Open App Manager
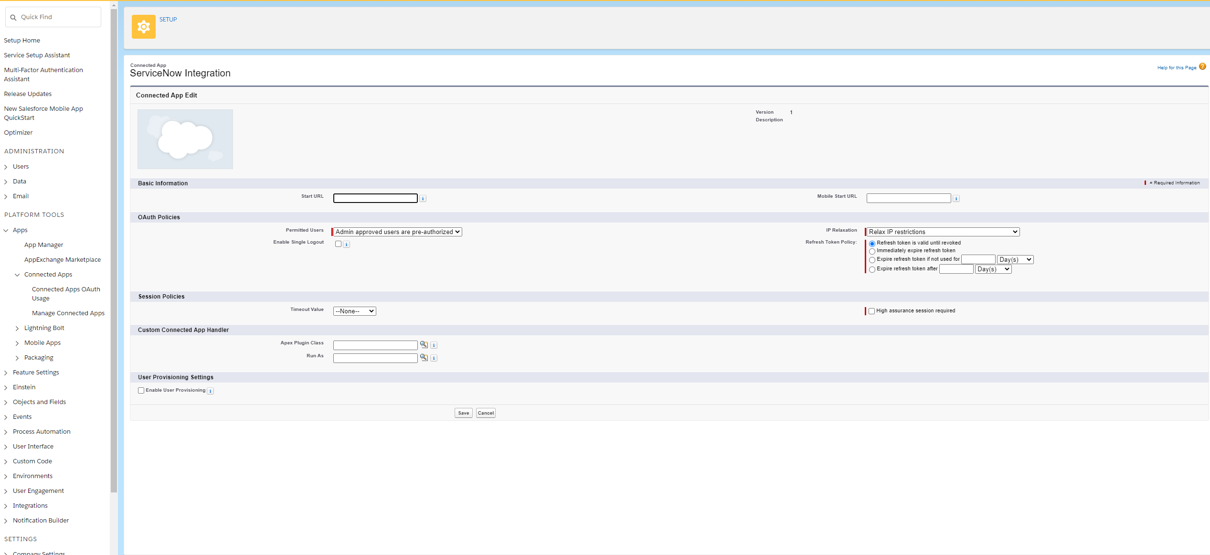The width and height of the screenshot is (1210, 555). tap(43, 245)
